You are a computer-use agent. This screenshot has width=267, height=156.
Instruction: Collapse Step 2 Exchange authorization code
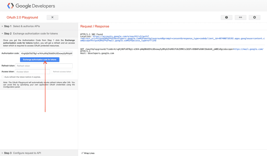(x=39, y=34)
